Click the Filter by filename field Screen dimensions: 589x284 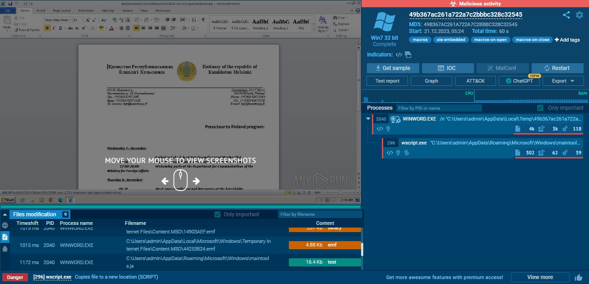click(320, 214)
